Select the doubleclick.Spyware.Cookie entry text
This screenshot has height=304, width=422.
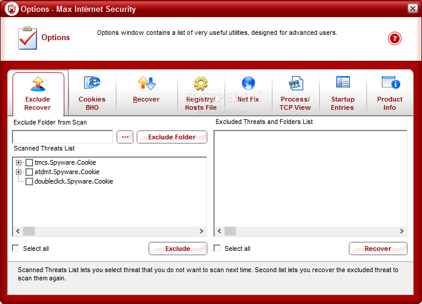point(74,181)
